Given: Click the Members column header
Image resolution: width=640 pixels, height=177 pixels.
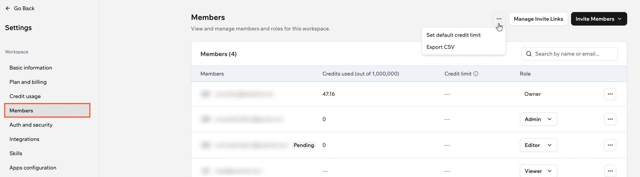Looking at the screenshot, I should [212, 74].
